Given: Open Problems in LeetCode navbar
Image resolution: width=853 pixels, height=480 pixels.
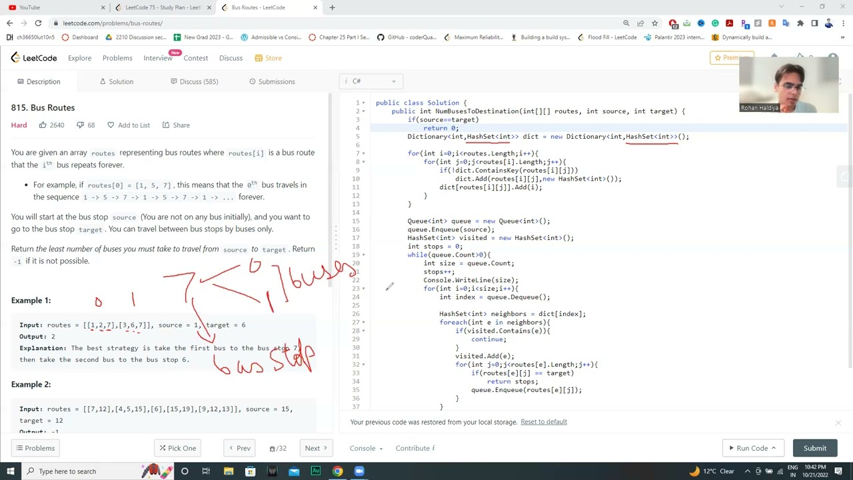Looking at the screenshot, I should coord(117,58).
